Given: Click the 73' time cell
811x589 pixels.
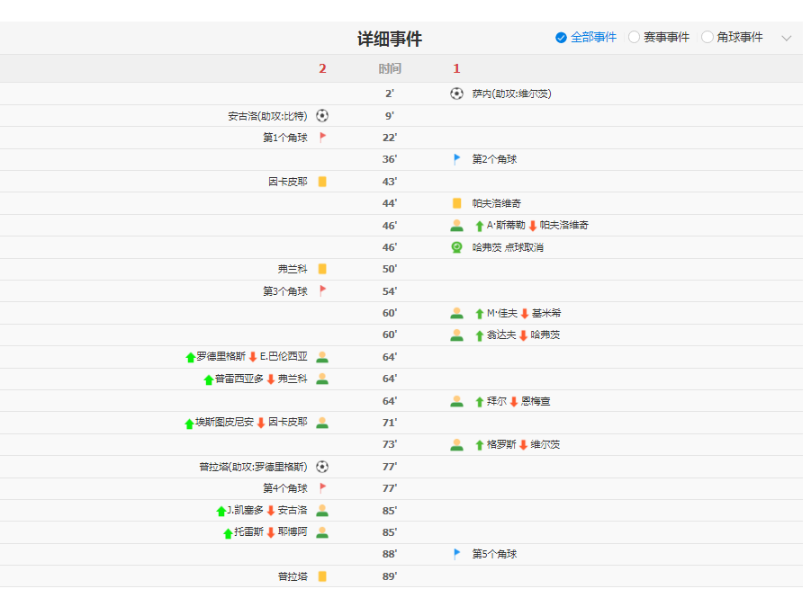Looking at the screenshot, I should tap(390, 444).
